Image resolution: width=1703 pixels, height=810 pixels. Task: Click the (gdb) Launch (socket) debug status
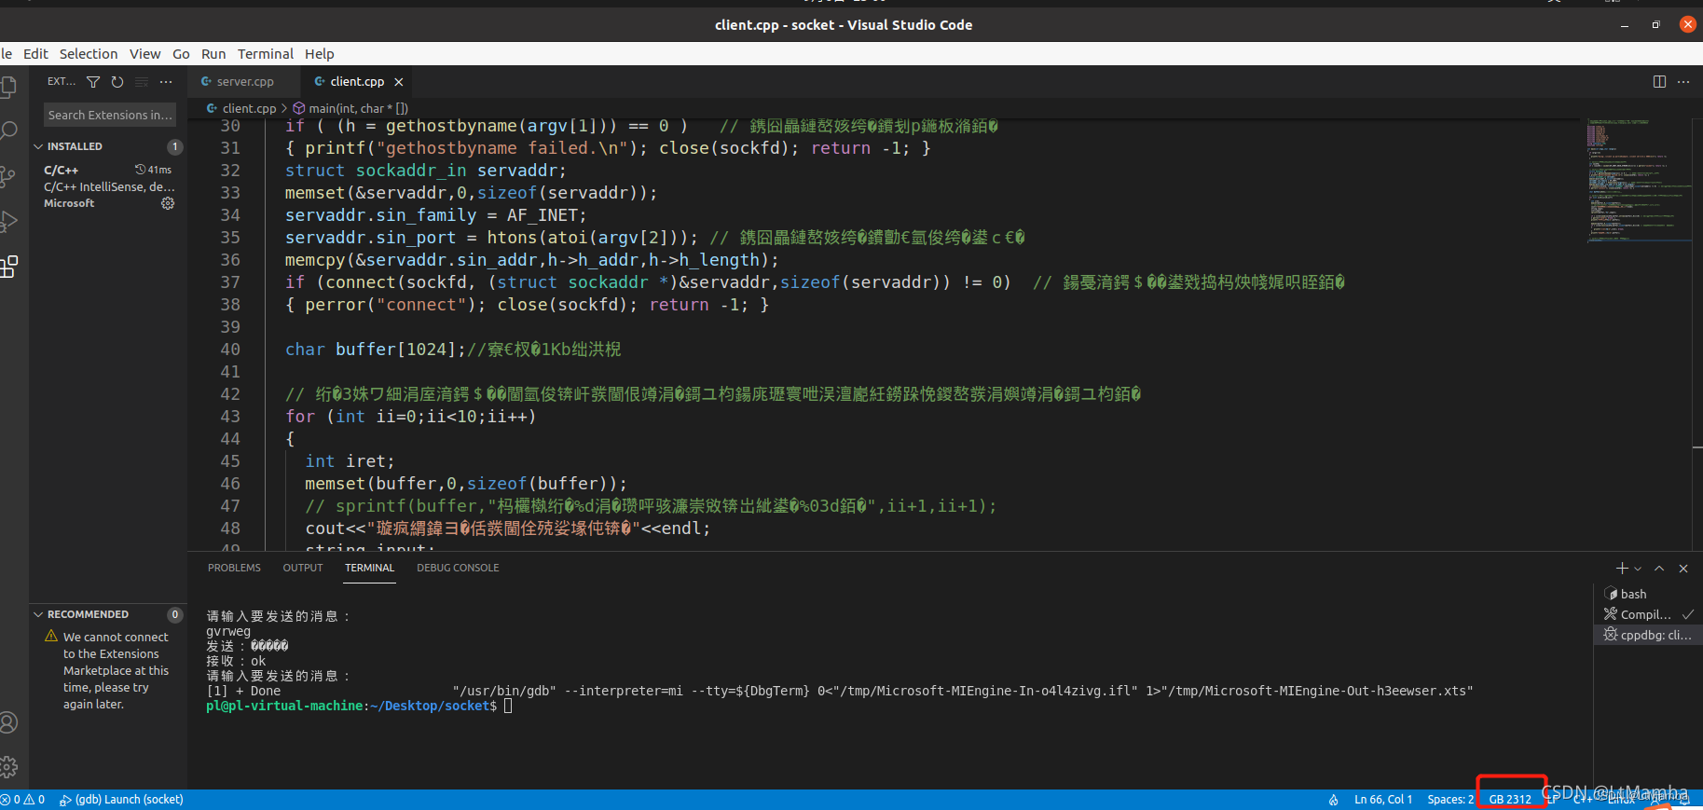tap(121, 800)
